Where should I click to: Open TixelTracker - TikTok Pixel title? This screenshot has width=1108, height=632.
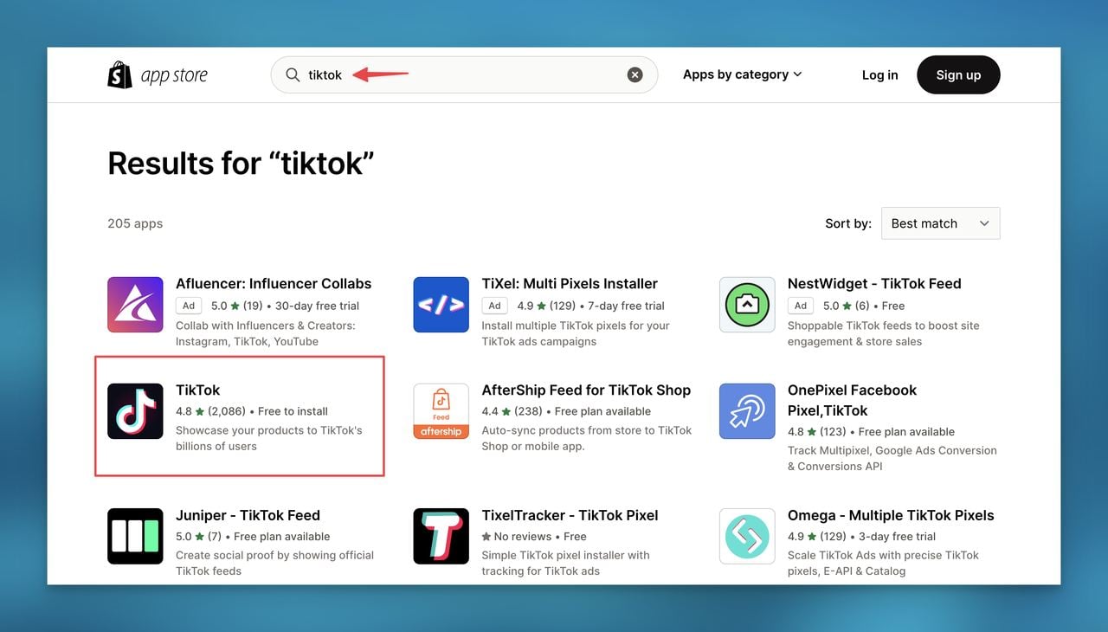pyautogui.click(x=570, y=515)
